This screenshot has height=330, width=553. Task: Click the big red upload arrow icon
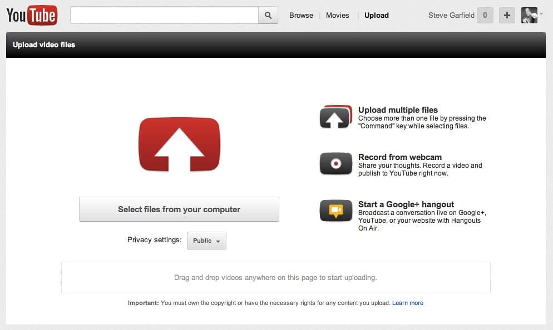pyautogui.click(x=179, y=144)
